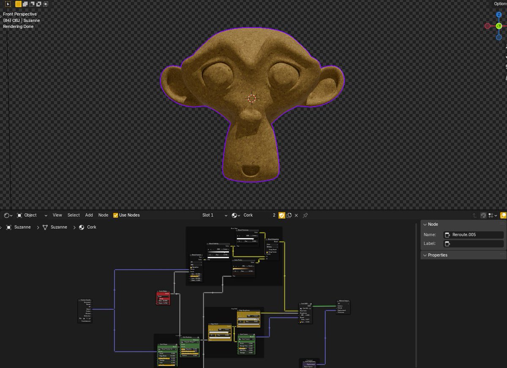Click the material user count 2
The image size is (507, 368).
(274, 215)
